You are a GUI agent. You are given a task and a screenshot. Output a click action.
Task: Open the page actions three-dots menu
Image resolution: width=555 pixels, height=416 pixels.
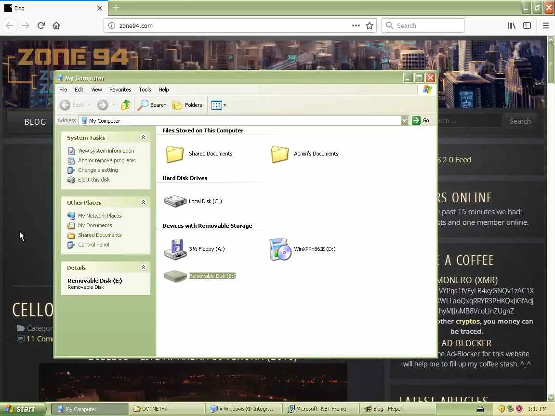point(356,26)
